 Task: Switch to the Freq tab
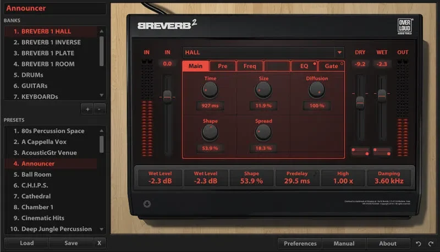pyautogui.click(x=250, y=66)
